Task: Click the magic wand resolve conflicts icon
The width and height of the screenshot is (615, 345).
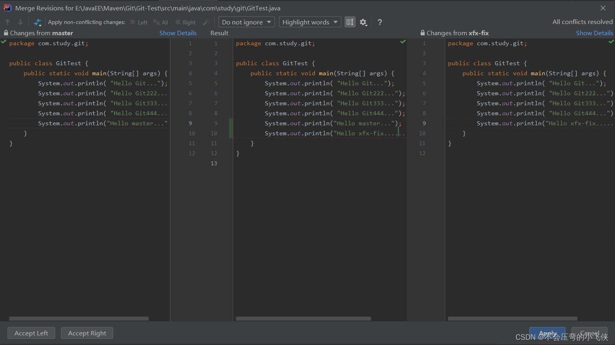Action: 206,22
